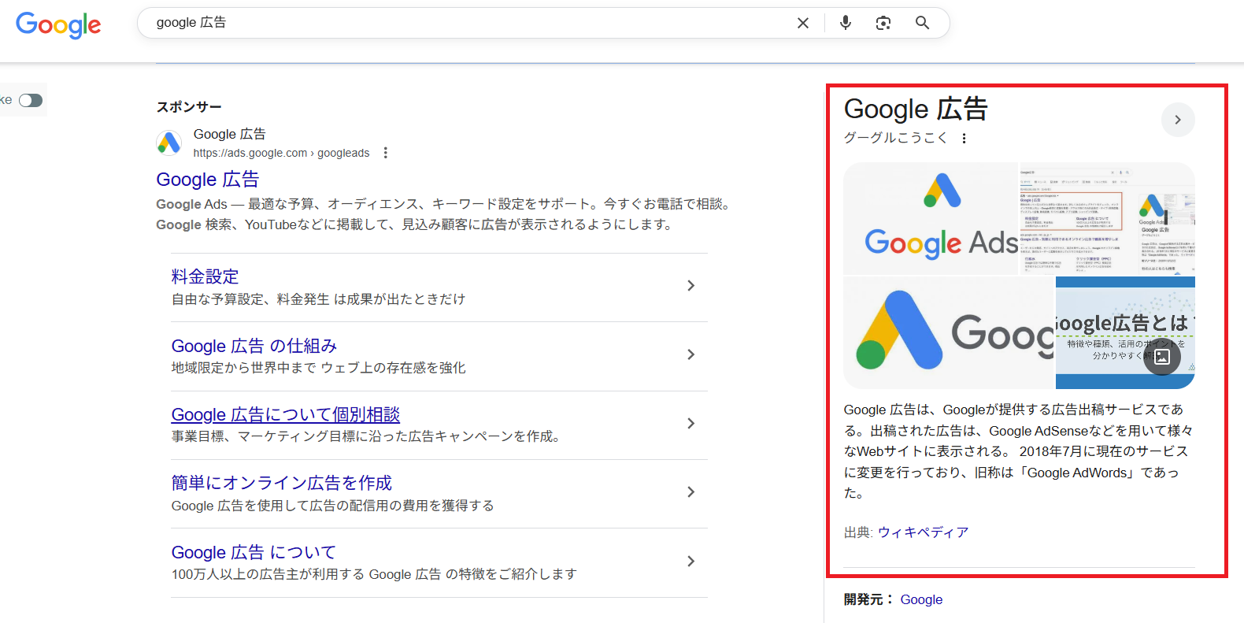Screen dimensions: 1244x623
Task: Open the Google 広告 について sitelink
Action: pos(254,552)
